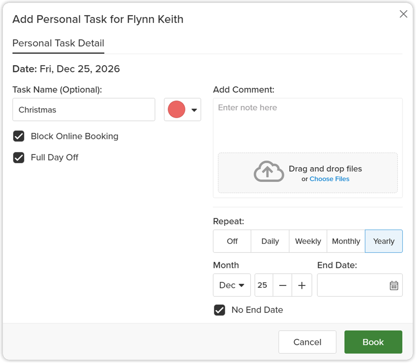The height and width of the screenshot is (363, 416).
Task: Click into the Task Name field
Action: 84,110
